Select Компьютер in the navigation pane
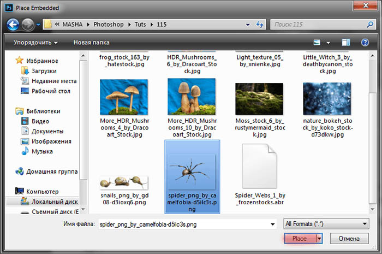Image resolution: width=382 pixels, height=254 pixels. pyautogui.click(x=43, y=192)
